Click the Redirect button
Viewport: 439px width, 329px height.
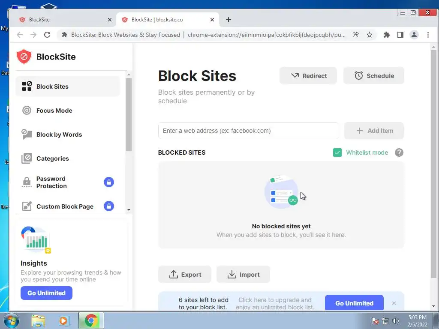coord(308,75)
